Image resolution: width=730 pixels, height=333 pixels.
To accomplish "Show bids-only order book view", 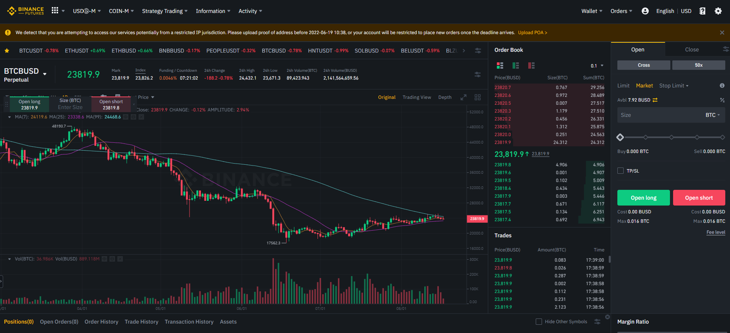I will point(516,66).
